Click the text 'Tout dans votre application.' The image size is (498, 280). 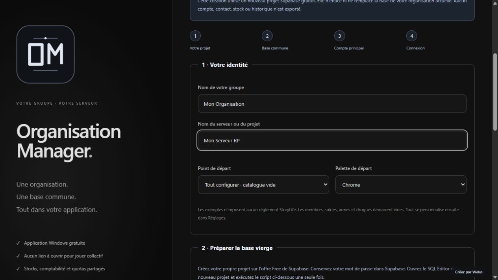click(x=57, y=210)
